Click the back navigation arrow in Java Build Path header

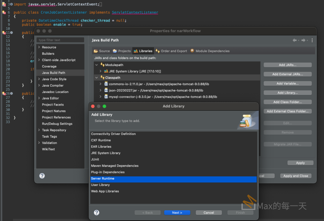point(295,40)
